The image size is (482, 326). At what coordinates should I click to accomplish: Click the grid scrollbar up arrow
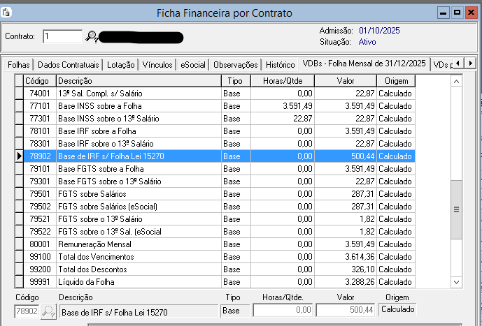coord(457,81)
